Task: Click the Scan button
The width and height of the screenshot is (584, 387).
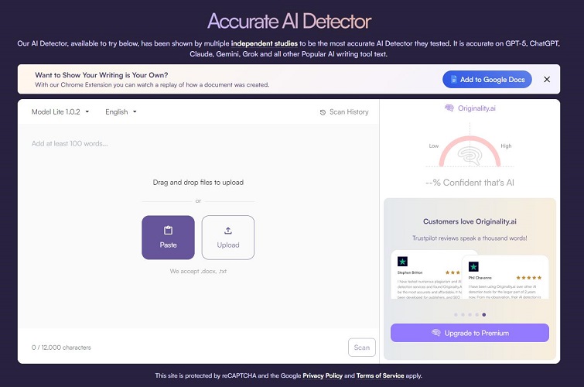Action: tap(362, 348)
